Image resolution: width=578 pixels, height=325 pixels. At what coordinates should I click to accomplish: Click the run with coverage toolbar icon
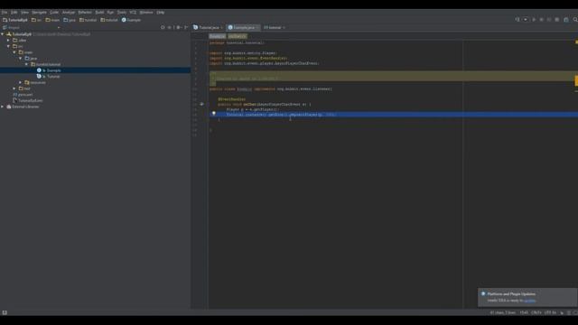[x=549, y=20]
